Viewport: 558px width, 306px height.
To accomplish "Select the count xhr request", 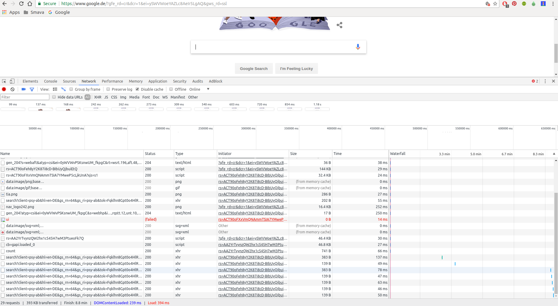I will coord(194,251).
